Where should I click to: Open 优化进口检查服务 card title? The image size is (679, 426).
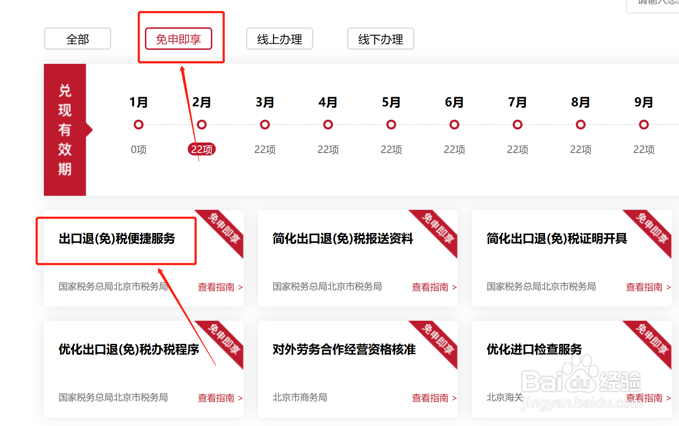(534, 350)
